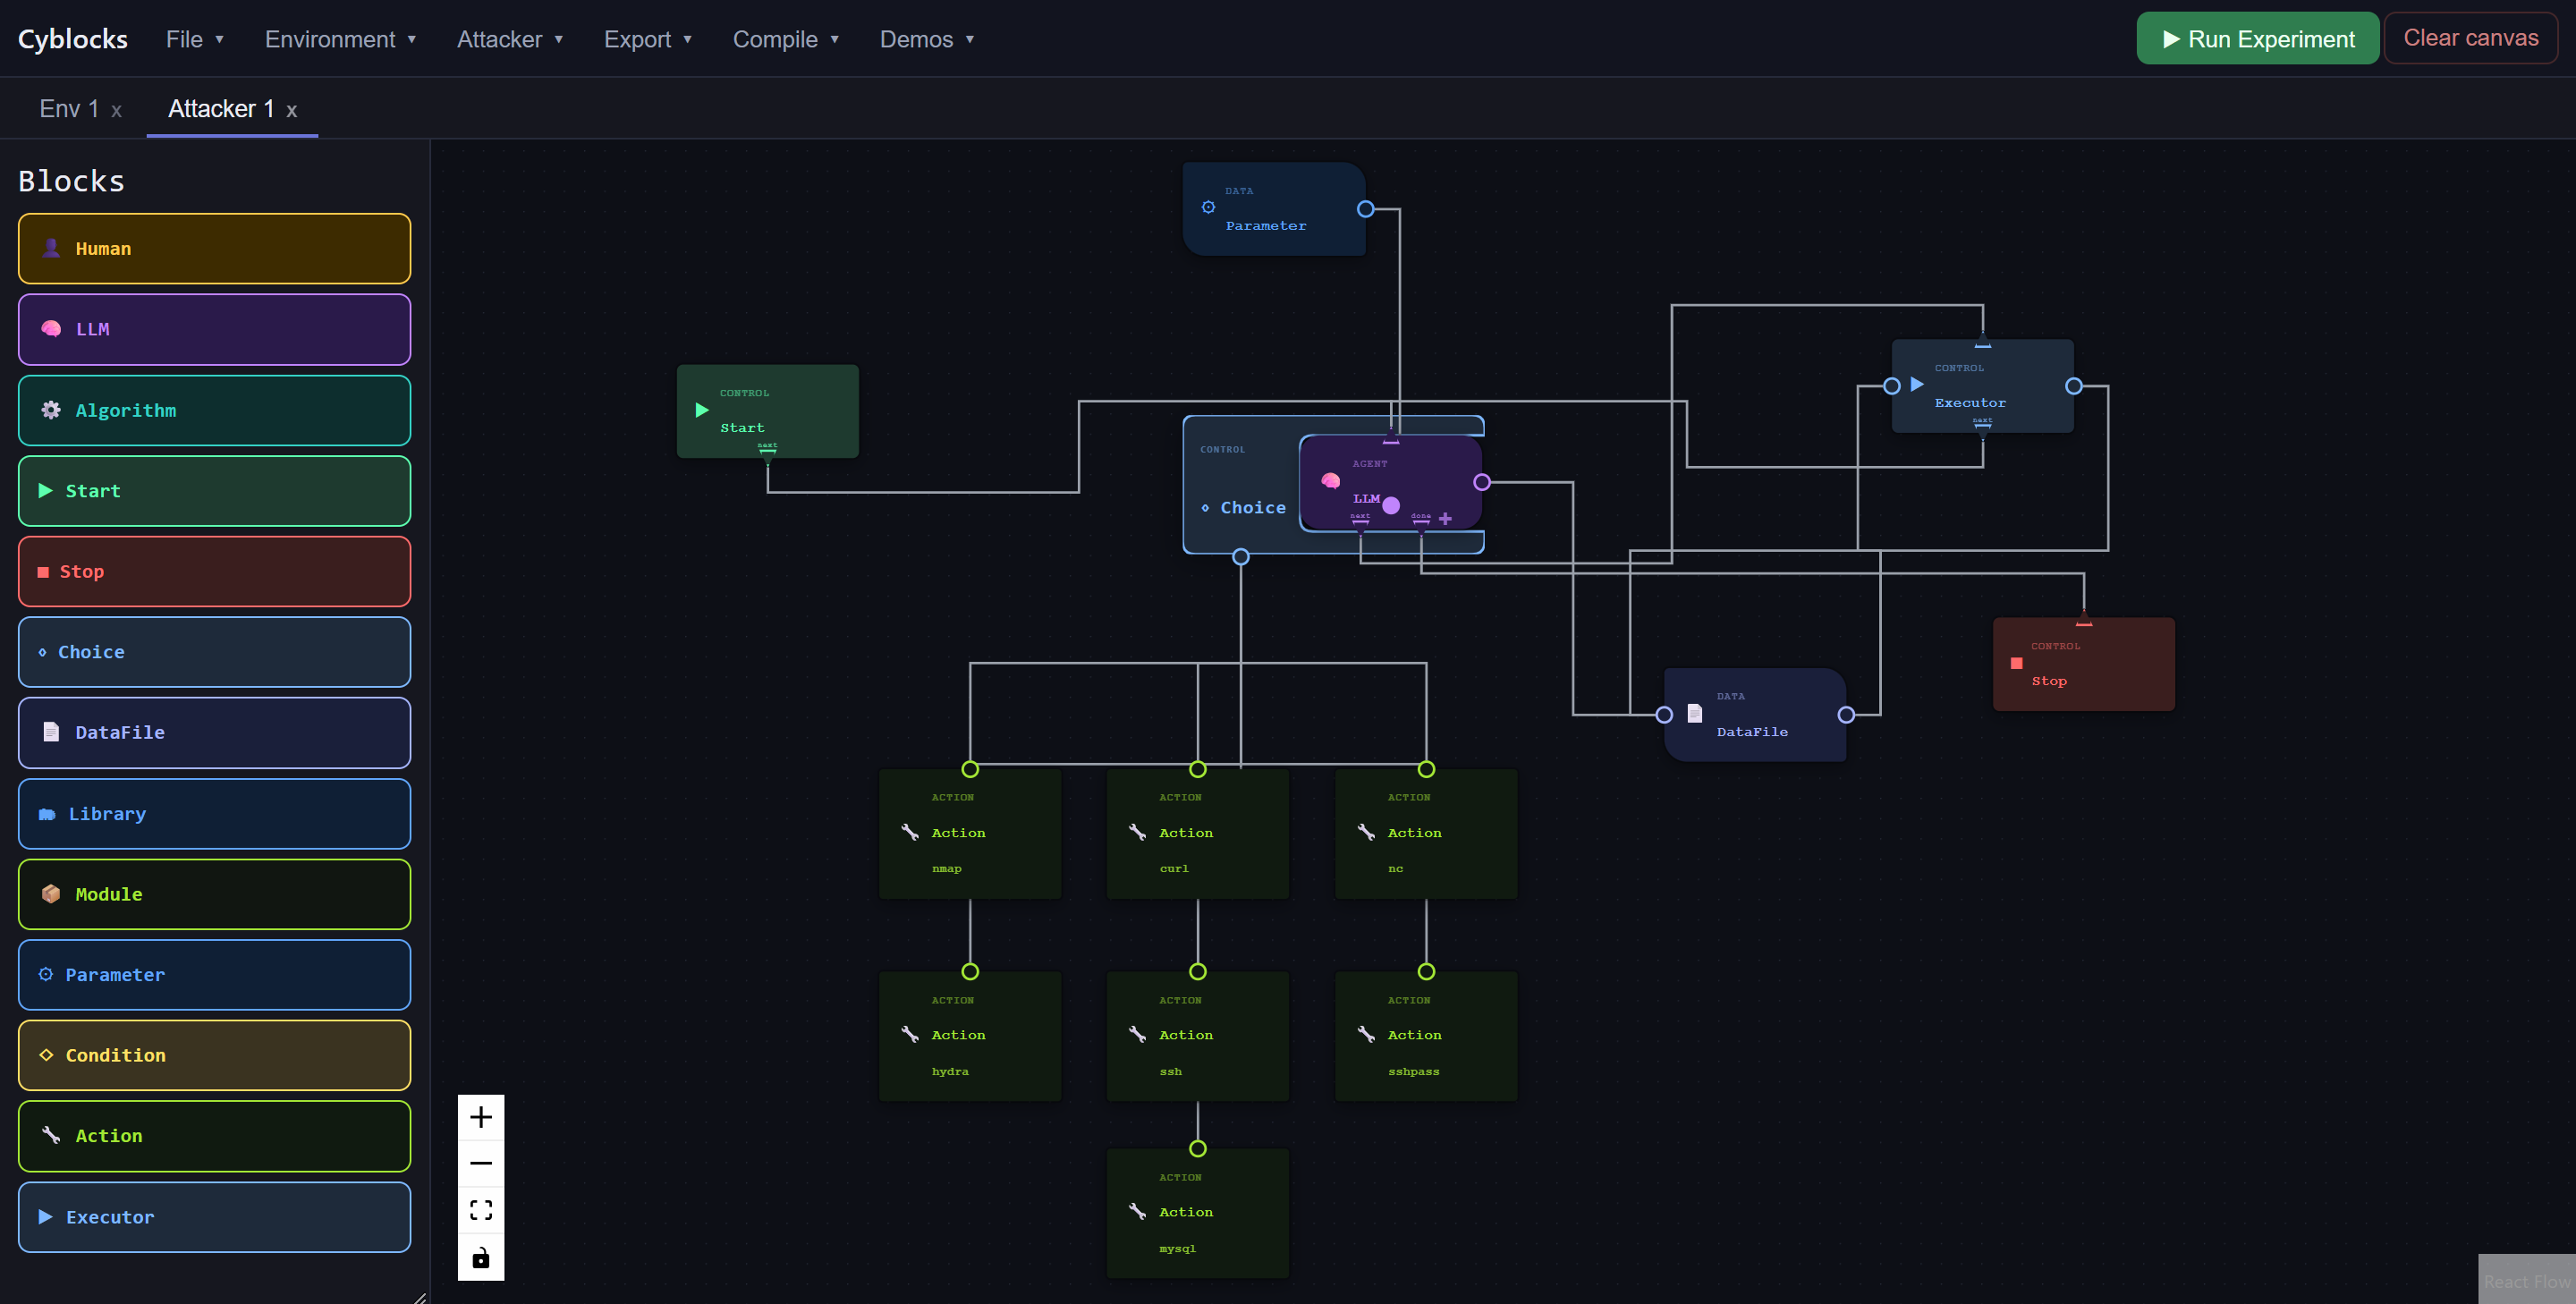This screenshot has width=2576, height=1304.
Task: Click the Start node play icon
Action: pyautogui.click(x=702, y=410)
